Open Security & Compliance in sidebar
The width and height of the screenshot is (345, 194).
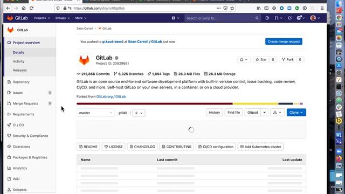point(30,136)
